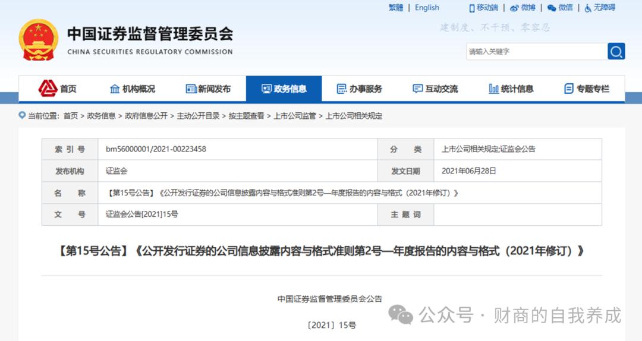This screenshot has width=642, height=341.
Task: Click the issuing body value 证监会
Action: click(x=117, y=170)
